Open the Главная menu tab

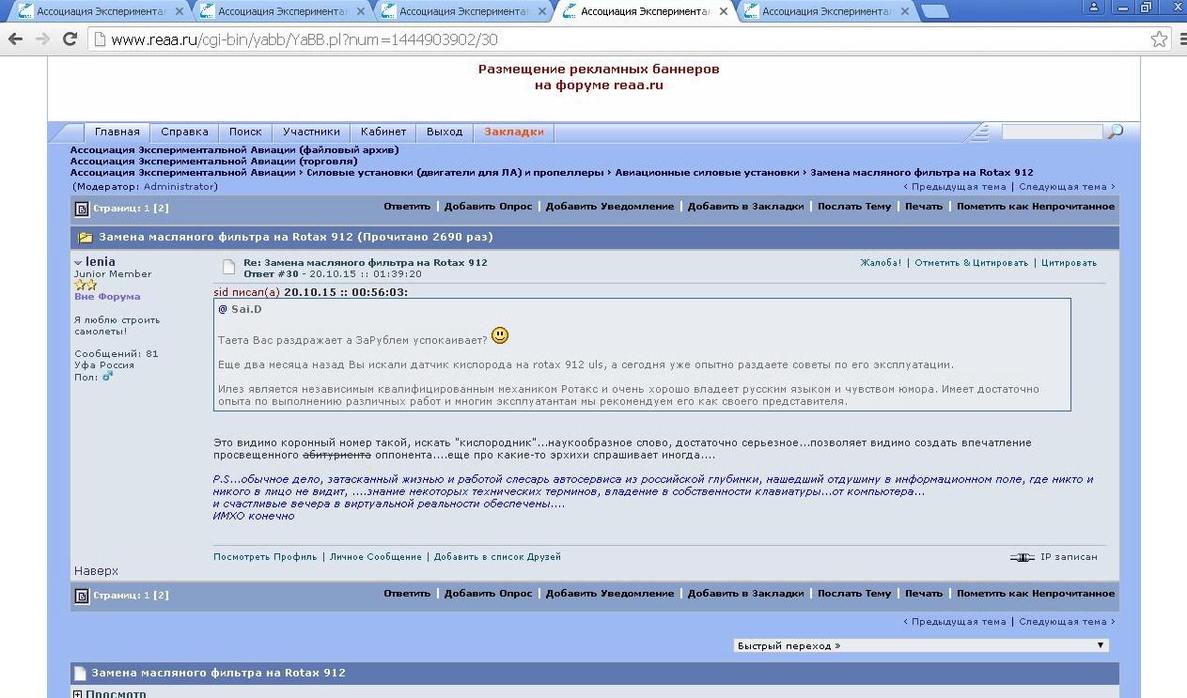click(117, 132)
